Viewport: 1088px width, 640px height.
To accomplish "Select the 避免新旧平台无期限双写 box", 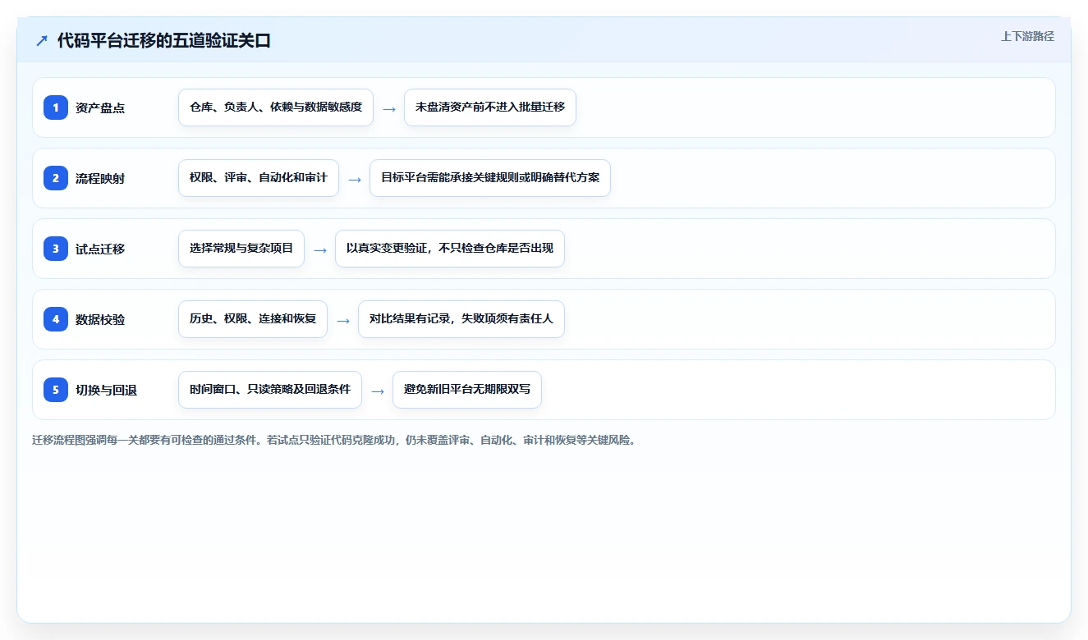I will coord(467,390).
